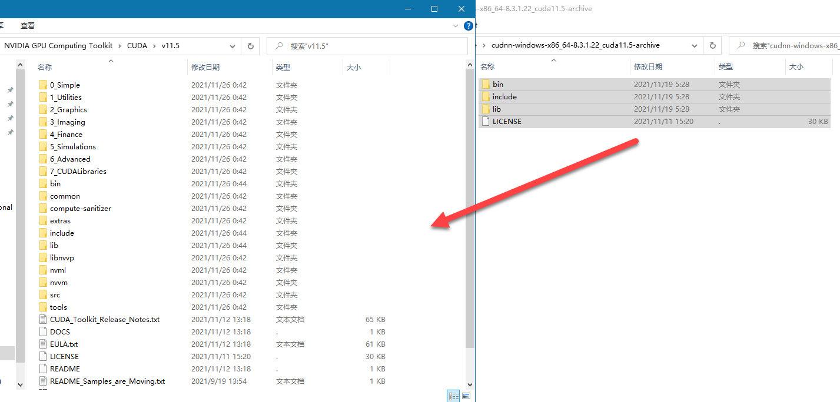Screen dimensions: 840x402
Task: Switch to large icons view layout icon
Action: click(x=466, y=396)
